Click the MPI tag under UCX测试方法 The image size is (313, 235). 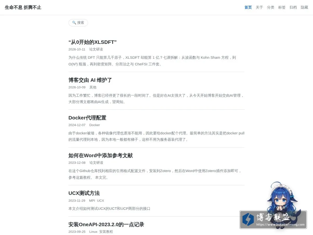(92, 201)
